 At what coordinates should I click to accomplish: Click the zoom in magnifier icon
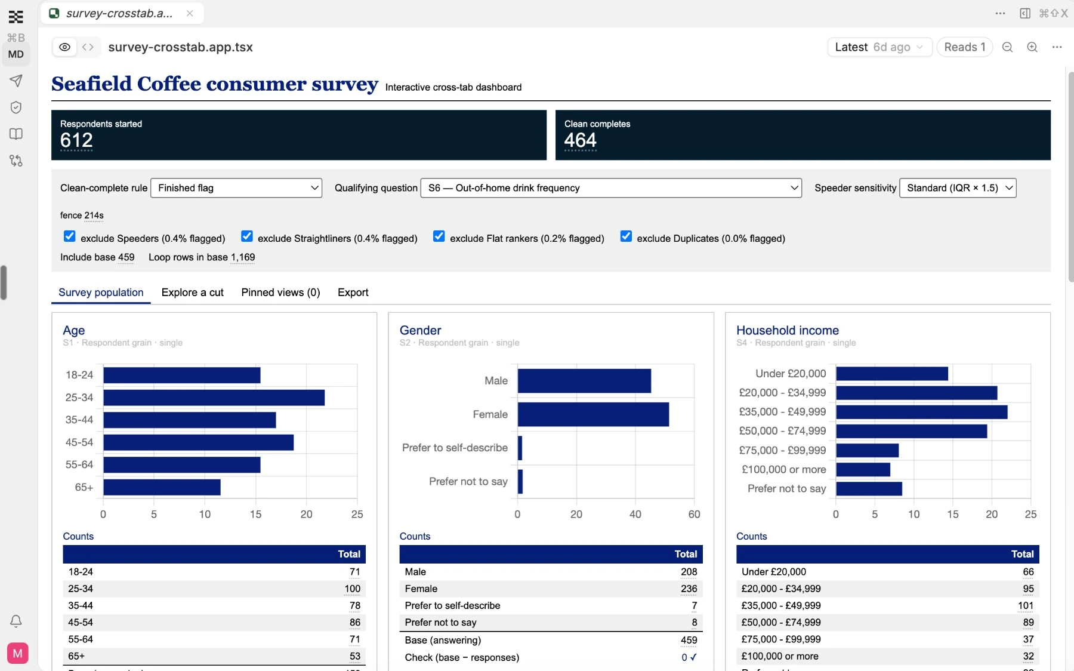pyautogui.click(x=1032, y=47)
